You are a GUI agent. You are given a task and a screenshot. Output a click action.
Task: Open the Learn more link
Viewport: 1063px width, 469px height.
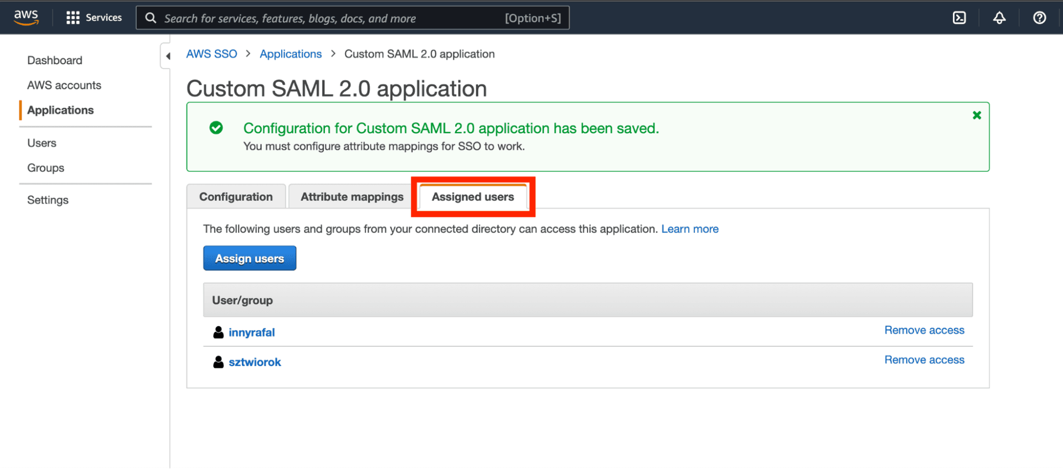(689, 229)
